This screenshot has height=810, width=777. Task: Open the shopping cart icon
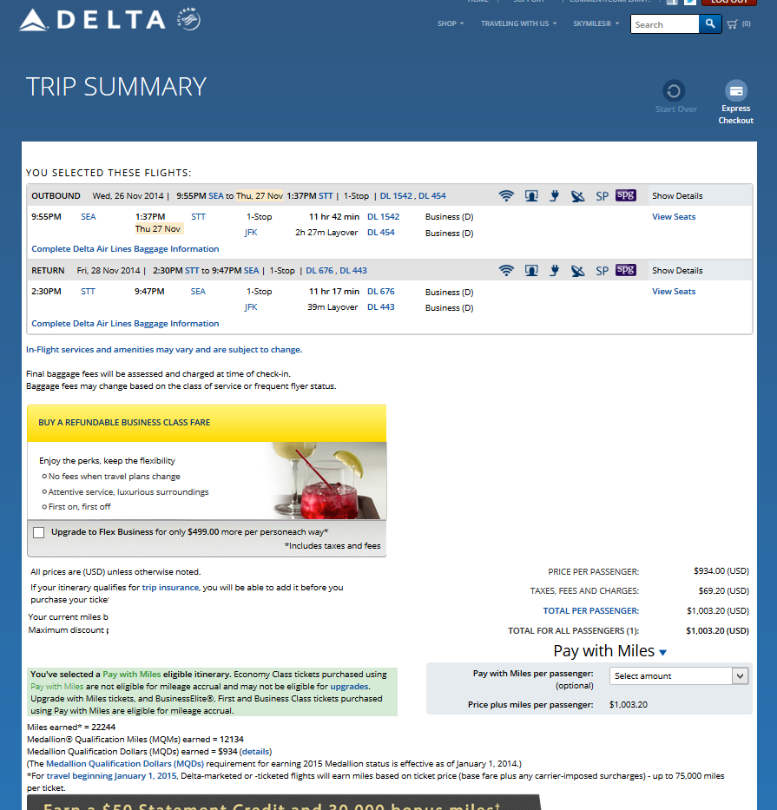click(x=731, y=24)
